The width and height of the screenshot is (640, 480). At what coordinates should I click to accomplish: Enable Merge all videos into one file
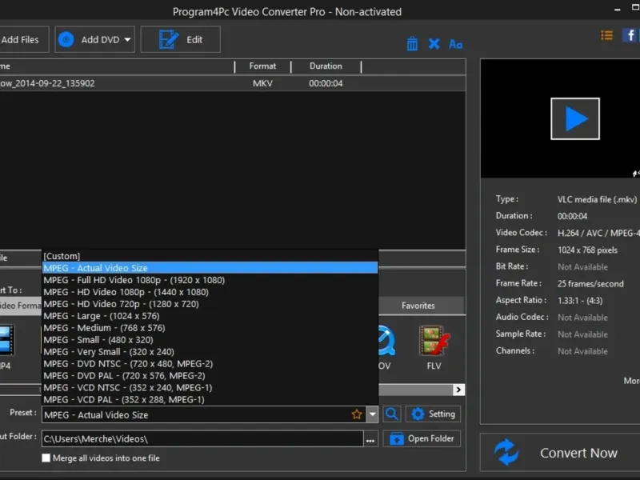(x=46, y=458)
